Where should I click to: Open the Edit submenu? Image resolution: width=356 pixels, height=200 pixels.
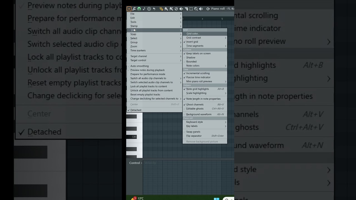tap(154, 18)
